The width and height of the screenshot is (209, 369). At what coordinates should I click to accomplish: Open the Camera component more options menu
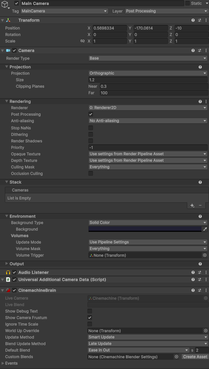[206, 50]
